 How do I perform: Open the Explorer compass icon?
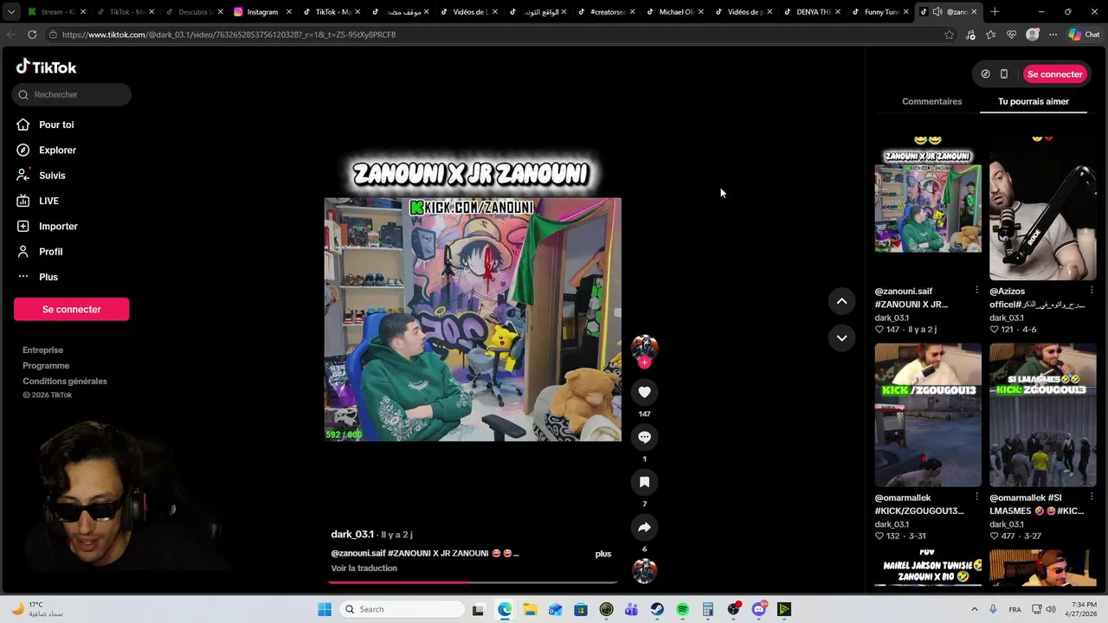click(23, 150)
